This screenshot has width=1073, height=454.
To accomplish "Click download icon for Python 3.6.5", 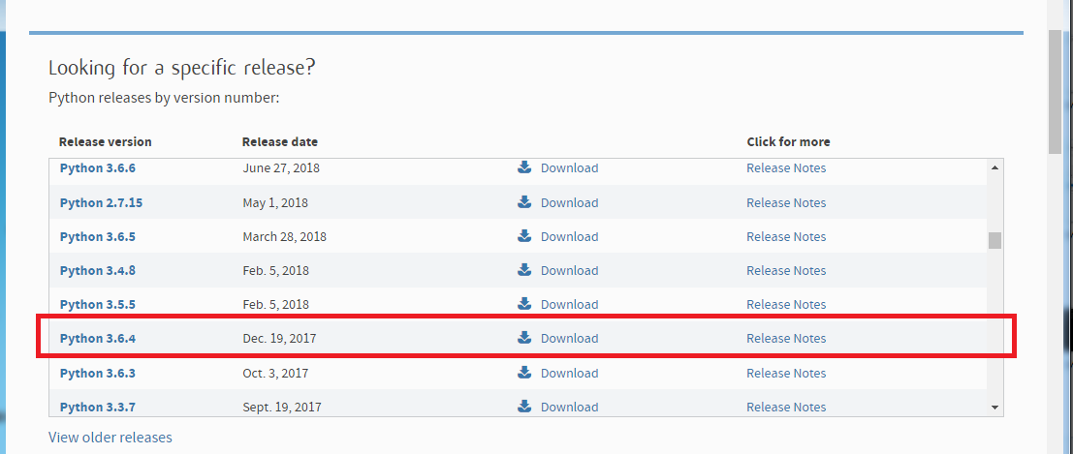I will click(x=524, y=236).
